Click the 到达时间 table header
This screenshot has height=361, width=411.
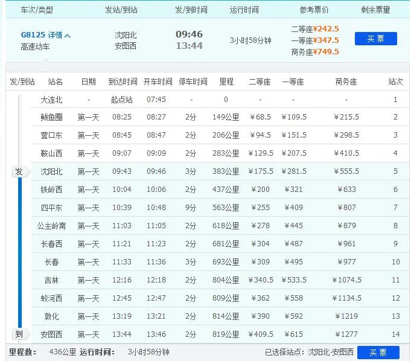123,81
